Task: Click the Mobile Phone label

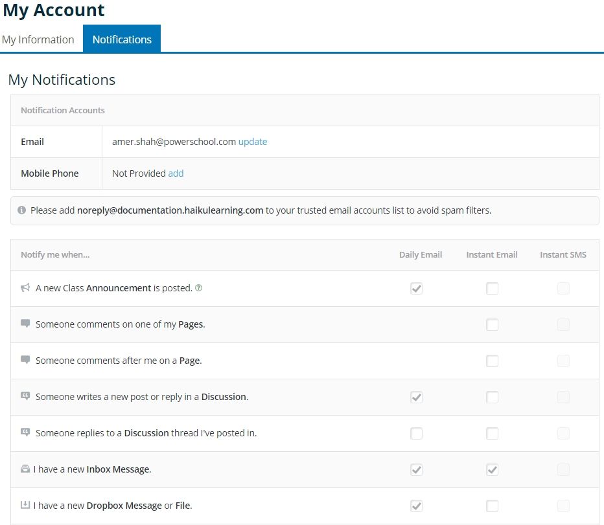Action: pos(50,173)
